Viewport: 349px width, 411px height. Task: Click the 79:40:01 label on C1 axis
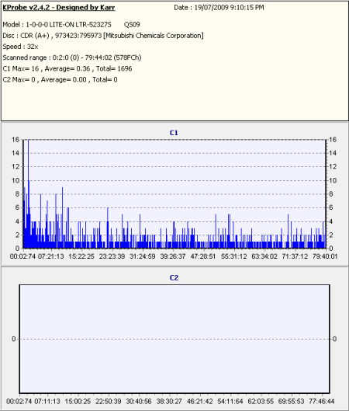click(x=325, y=256)
